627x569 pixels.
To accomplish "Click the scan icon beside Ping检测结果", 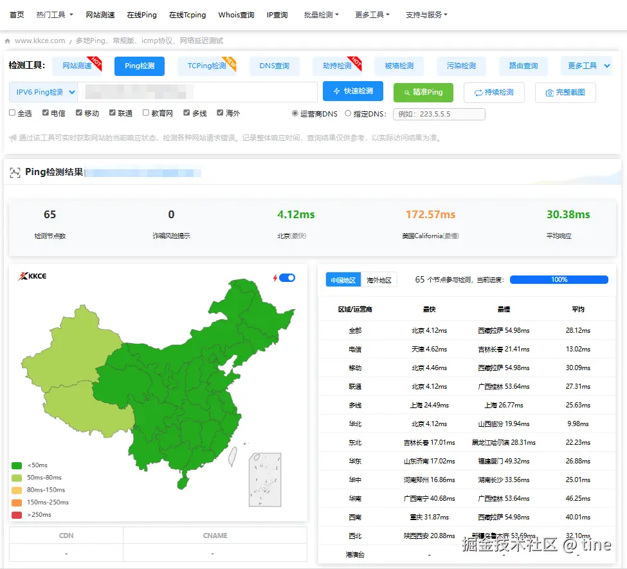I will (x=15, y=173).
